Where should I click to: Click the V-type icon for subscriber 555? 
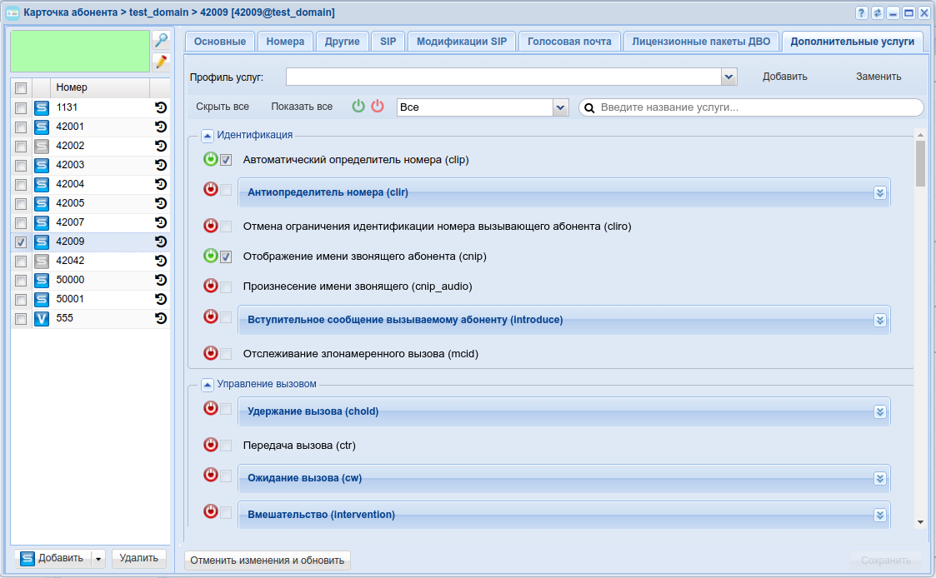coord(42,318)
